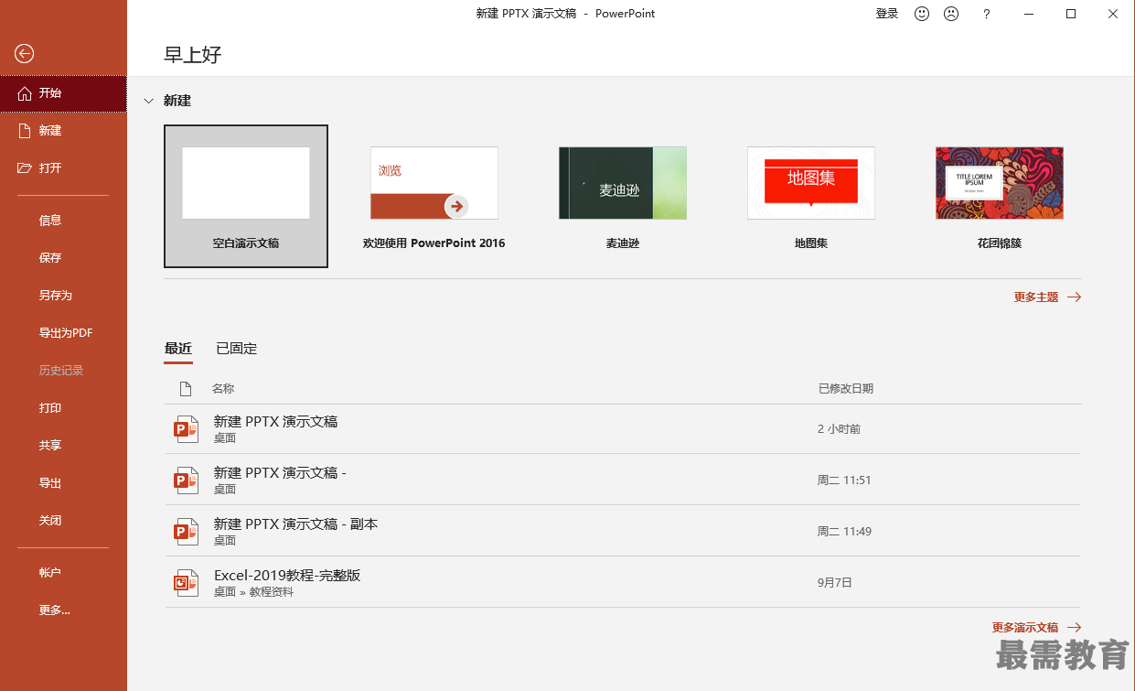Select 新建 in the sidebar

[63, 131]
